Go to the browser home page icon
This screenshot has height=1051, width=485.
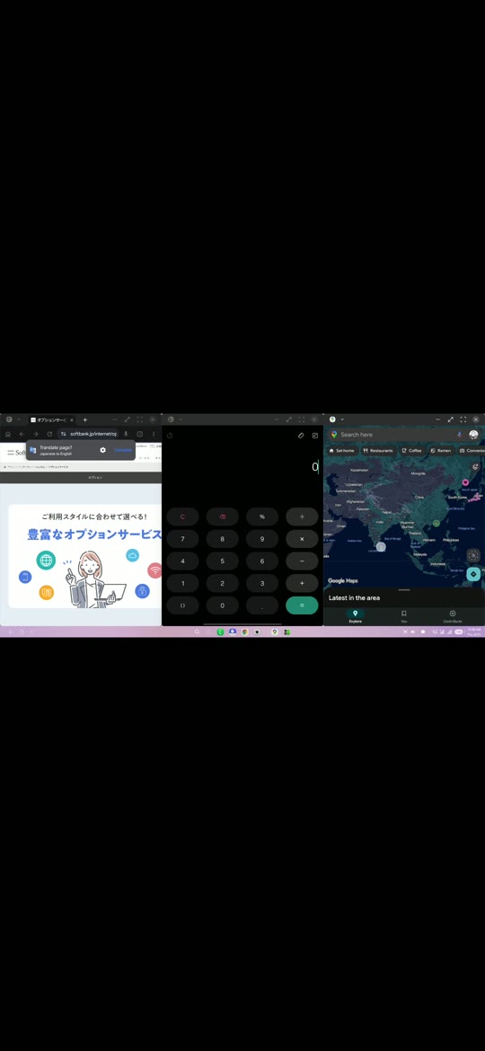click(8, 434)
